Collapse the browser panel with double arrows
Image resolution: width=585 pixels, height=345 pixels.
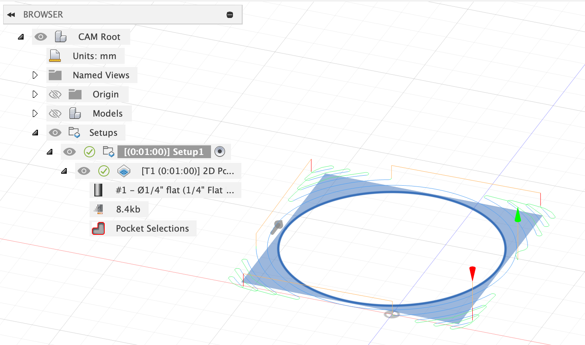coord(11,14)
